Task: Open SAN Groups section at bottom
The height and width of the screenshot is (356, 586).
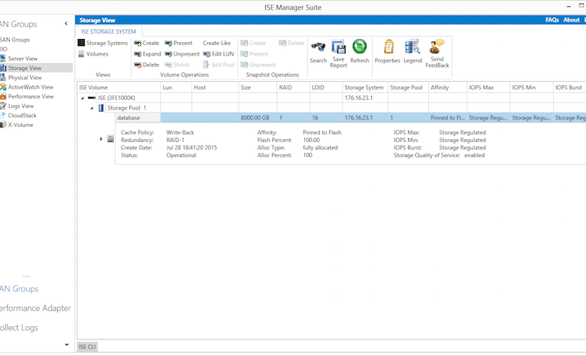Action: (x=19, y=288)
